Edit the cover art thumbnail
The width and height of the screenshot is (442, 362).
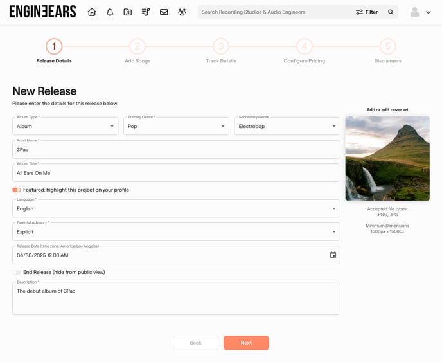click(387, 158)
